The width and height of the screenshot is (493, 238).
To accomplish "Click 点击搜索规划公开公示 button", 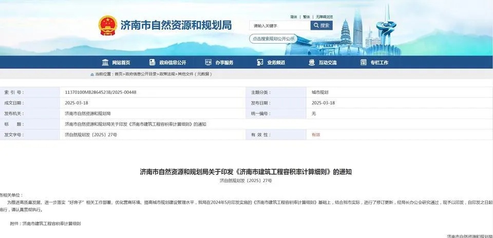I will pos(273,38).
